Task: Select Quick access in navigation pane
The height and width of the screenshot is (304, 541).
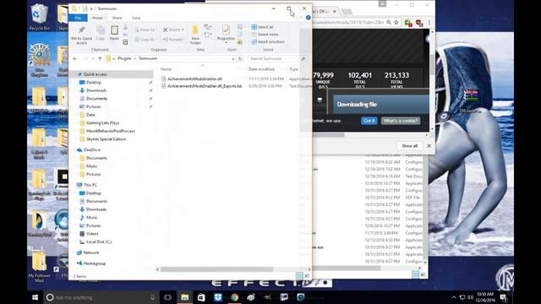Action: [96, 74]
